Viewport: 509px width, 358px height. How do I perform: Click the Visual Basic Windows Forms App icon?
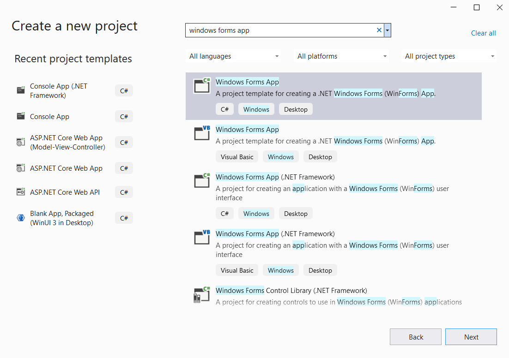(x=202, y=133)
